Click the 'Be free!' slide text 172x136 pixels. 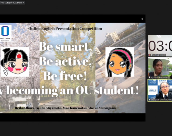coord(65,76)
